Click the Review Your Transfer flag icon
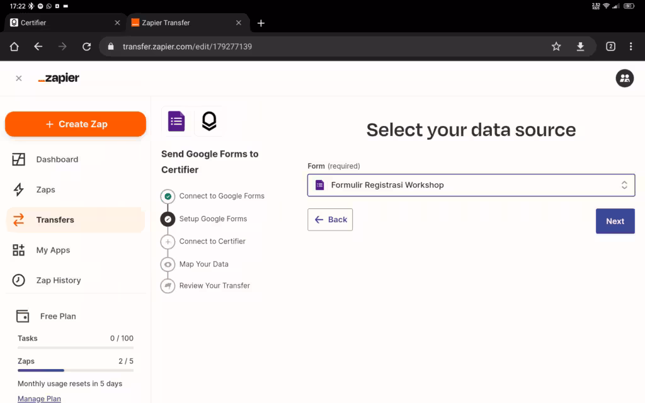Image resolution: width=645 pixels, height=403 pixels. coord(168,286)
